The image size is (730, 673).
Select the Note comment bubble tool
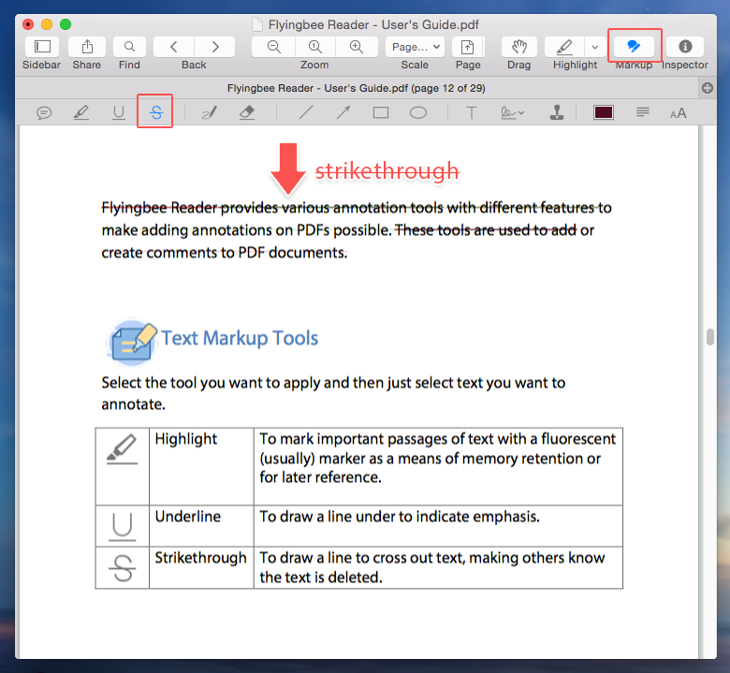(x=44, y=112)
